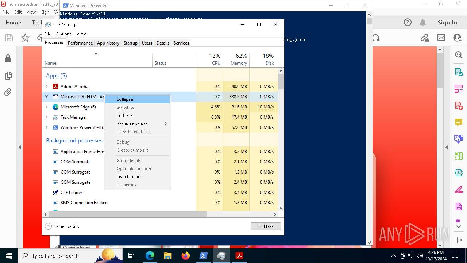Switch to the App history tab
Viewport: 467px width, 263px height.
(x=108, y=43)
